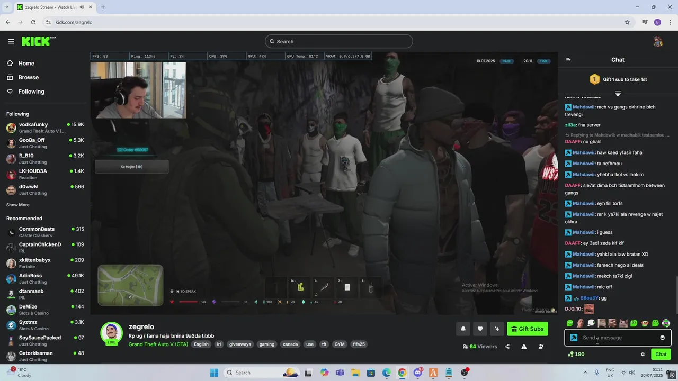Click DJO_10 emote image in chat
The image size is (678, 381).
[x=589, y=309]
